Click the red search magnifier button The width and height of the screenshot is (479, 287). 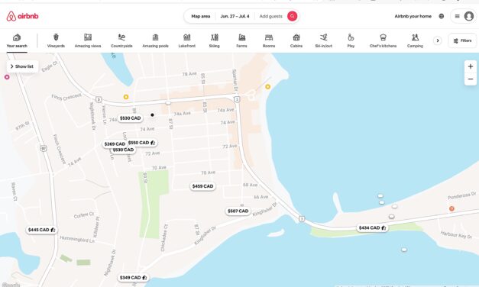coord(292,16)
